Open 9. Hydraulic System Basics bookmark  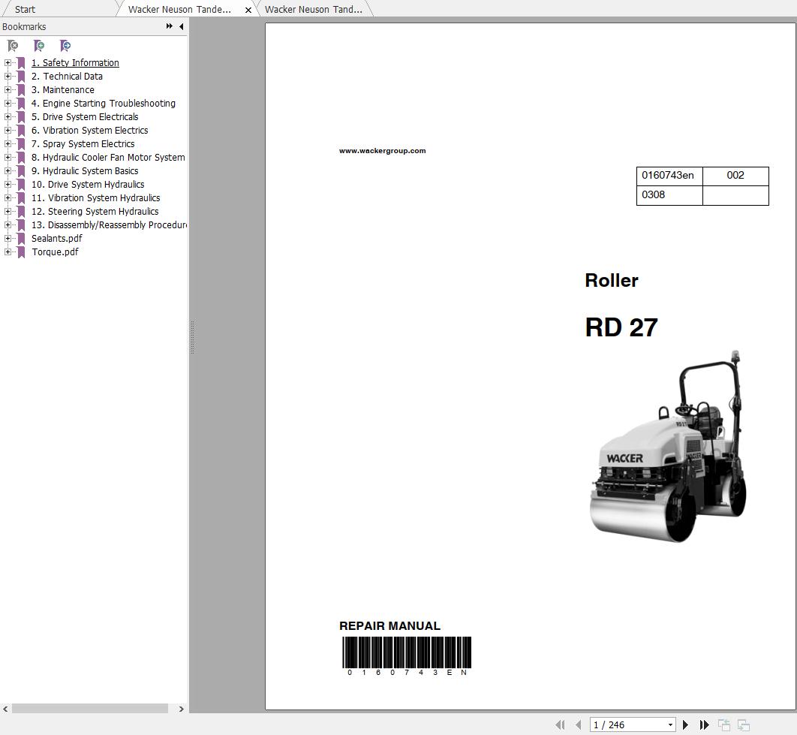pyautogui.click(x=85, y=171)
